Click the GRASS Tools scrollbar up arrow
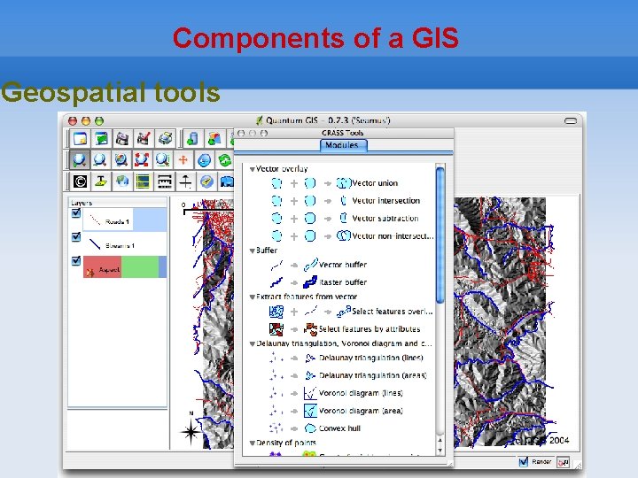 [440, 440]
